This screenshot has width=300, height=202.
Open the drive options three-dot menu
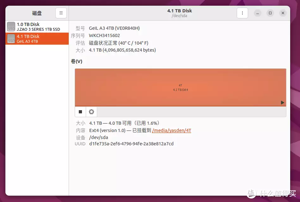(x=242, y=13)
